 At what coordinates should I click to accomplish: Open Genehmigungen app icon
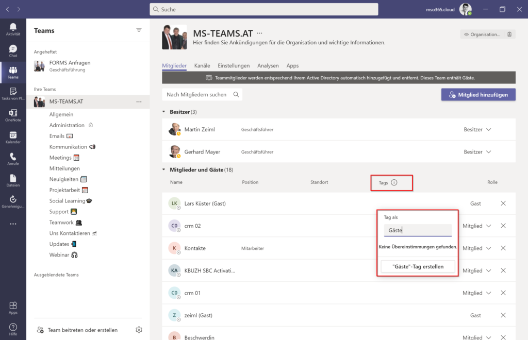click(13, 202)
